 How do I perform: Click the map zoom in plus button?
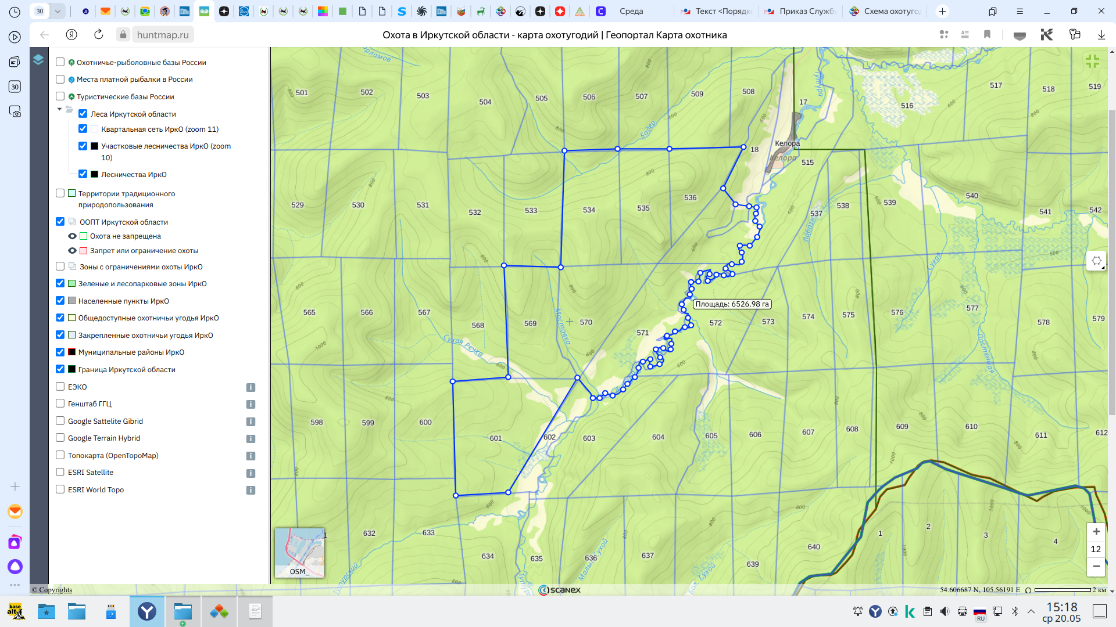click(x=1096, y=532)
